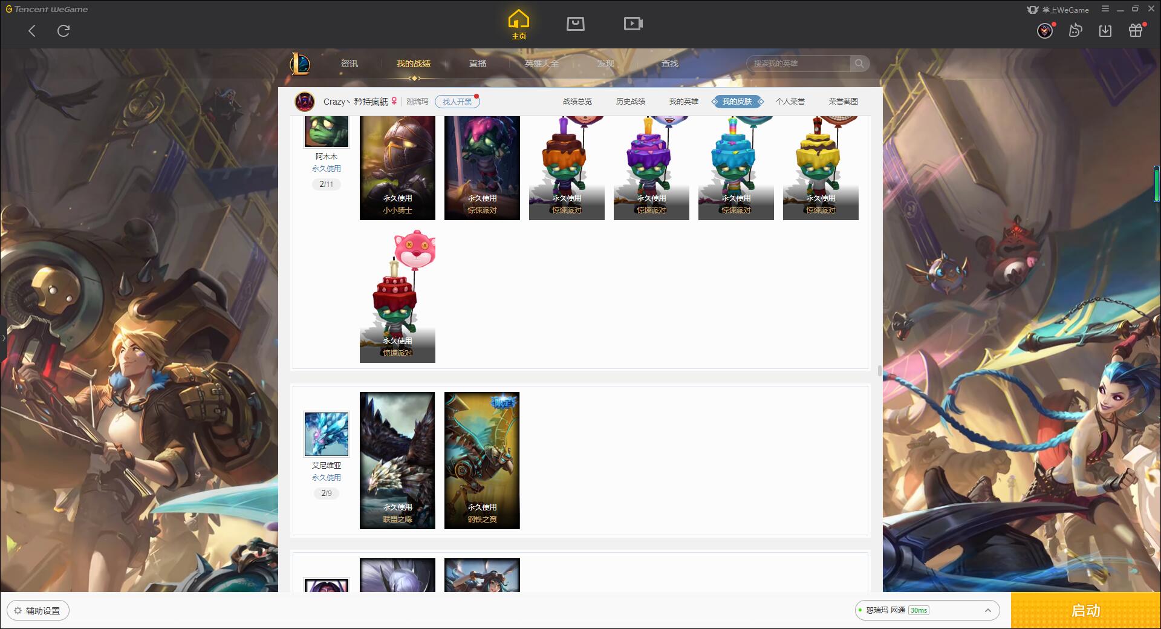Click the 阿木木 champion name

[x=327, y=157]
